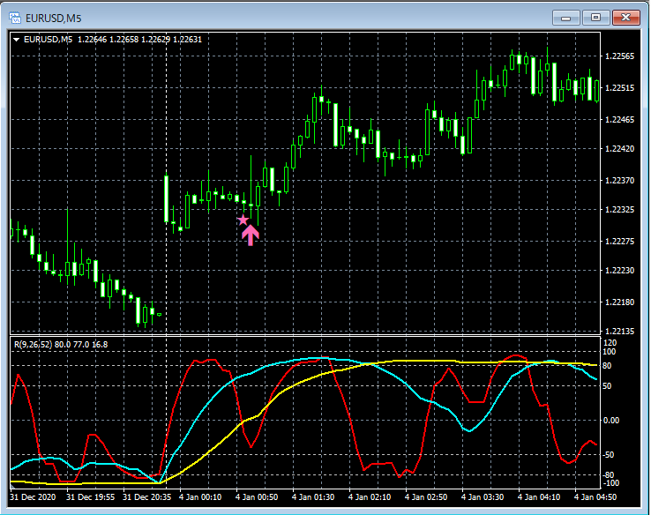Maximize the EURUSD,M5 chart window

click(x=595, y=17)
